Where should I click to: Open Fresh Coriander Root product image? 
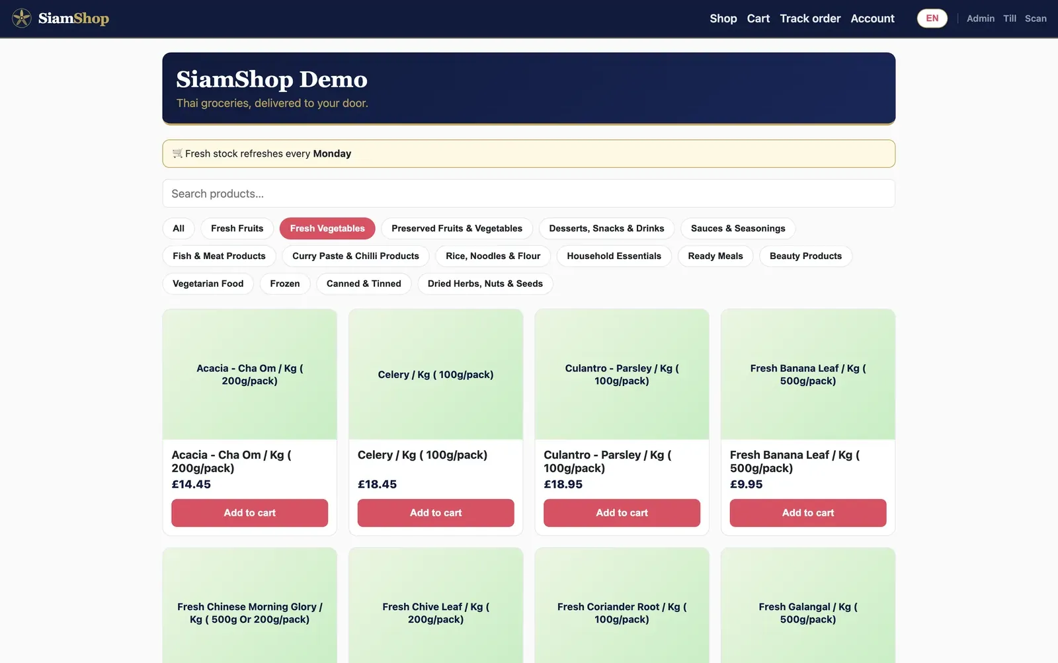[622, 605]
